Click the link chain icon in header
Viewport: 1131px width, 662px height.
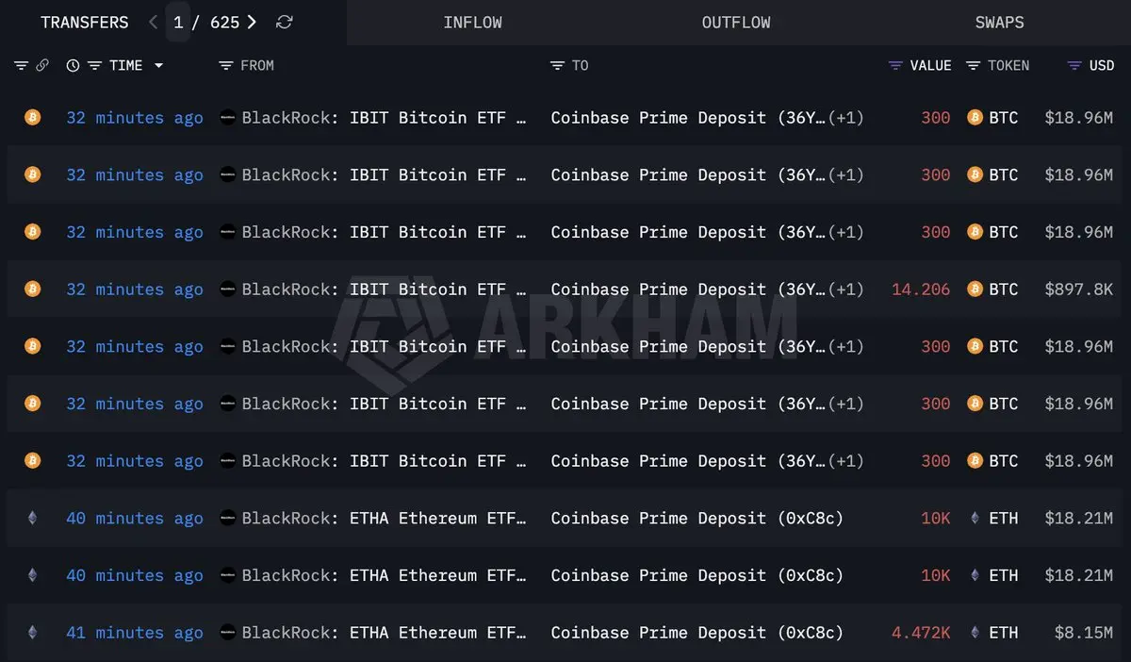tap(42, 65)
